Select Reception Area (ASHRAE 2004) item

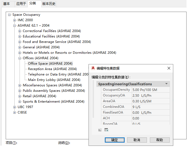tap(52, 69)
